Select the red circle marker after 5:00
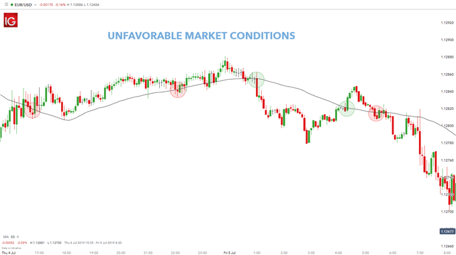Screen dimensions: 456x255 (376, 113)
